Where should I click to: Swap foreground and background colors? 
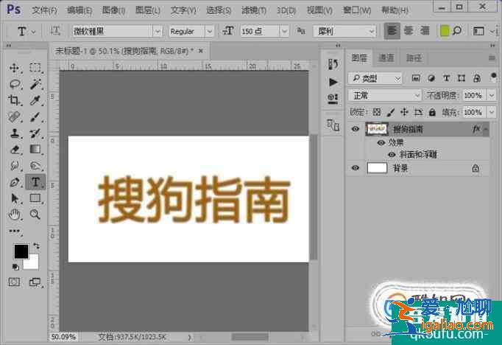pyautogui.click(x=37, y=246)
